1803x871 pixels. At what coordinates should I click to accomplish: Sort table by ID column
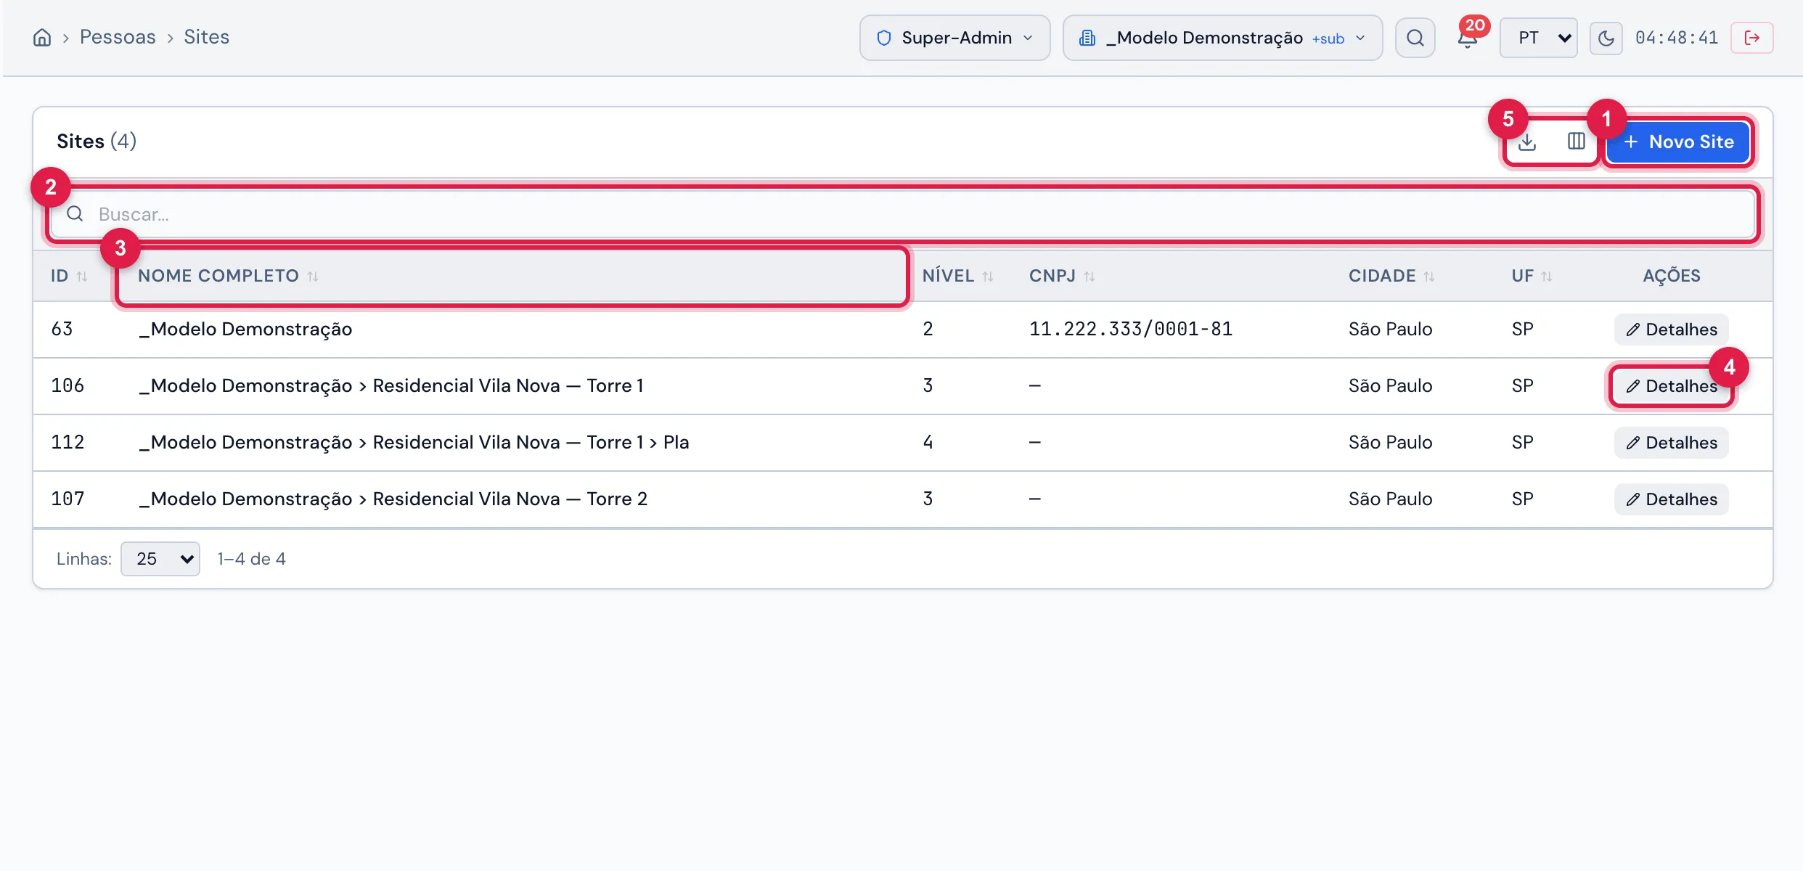pos(69,276)
